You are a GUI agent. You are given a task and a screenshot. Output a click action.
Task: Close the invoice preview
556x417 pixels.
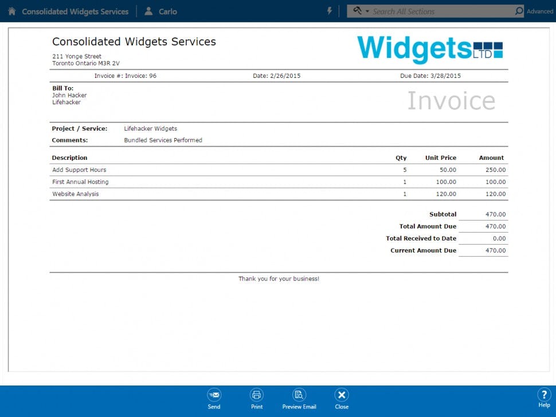point(342,399)
